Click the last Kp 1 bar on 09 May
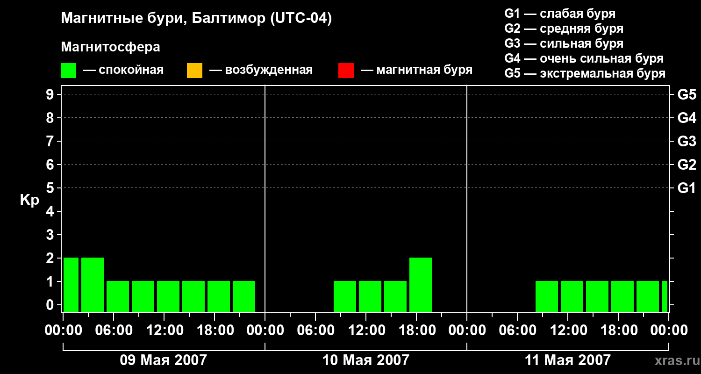The height and width of the screenshot is (374, 701). point(244,296)
